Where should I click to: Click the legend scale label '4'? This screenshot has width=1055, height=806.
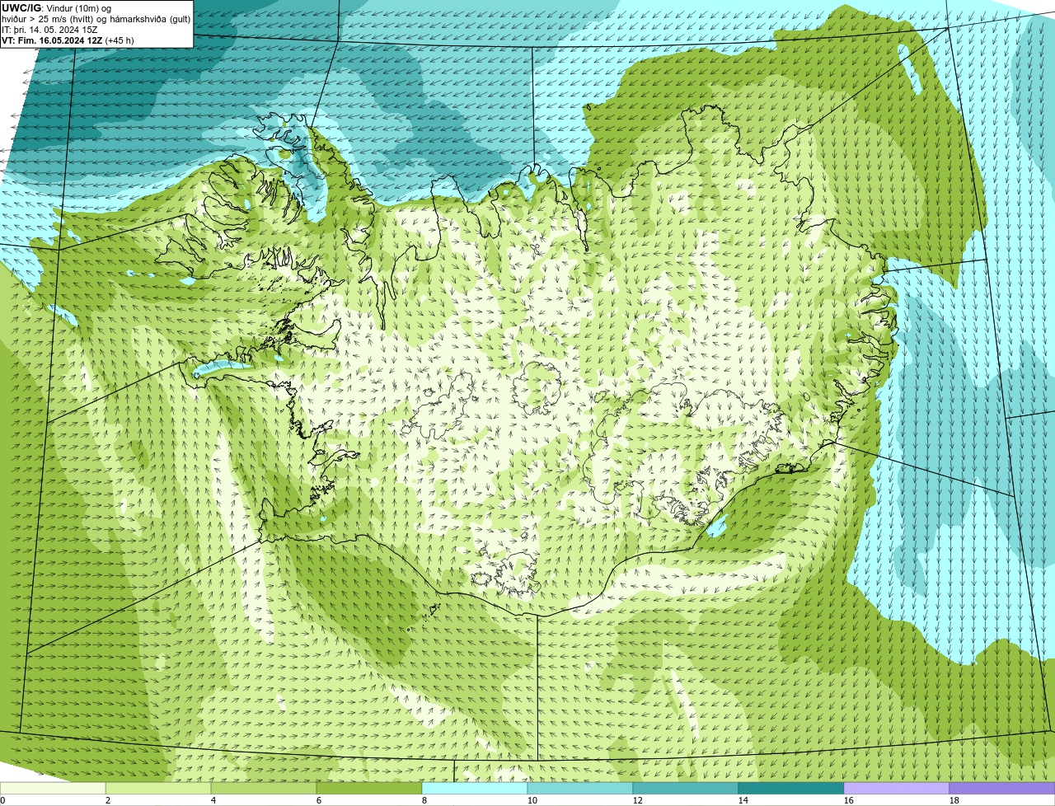click(x=213, y=800)
